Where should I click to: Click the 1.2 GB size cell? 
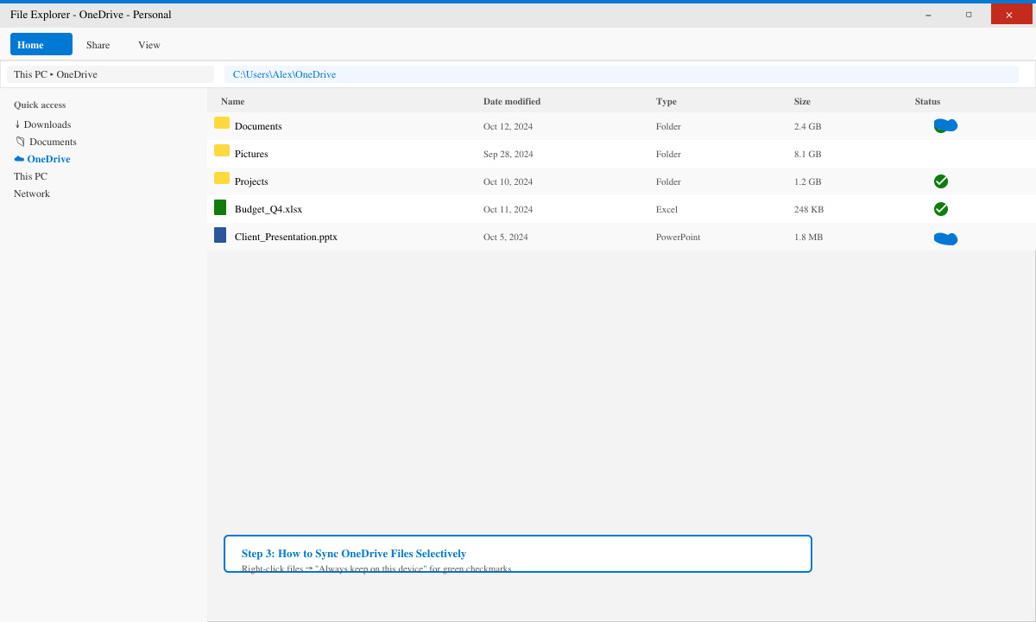(x=807, y=181)
